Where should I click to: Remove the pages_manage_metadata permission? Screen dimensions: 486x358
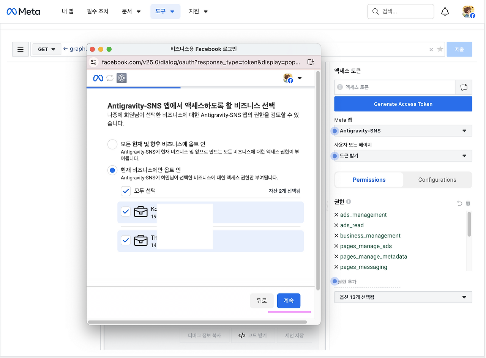[x=336, y=256]
